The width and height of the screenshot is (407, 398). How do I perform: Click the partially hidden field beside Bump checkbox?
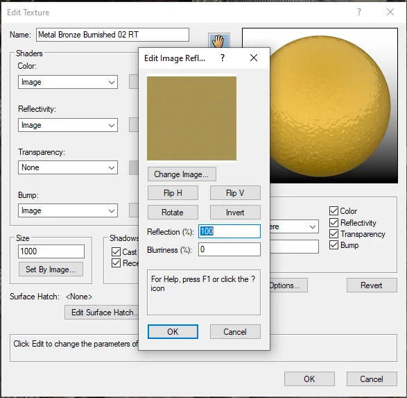(295, 247)
